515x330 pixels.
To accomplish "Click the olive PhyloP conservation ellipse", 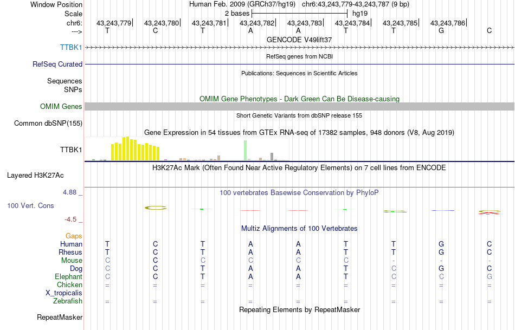I will click(x=156, y=208).
